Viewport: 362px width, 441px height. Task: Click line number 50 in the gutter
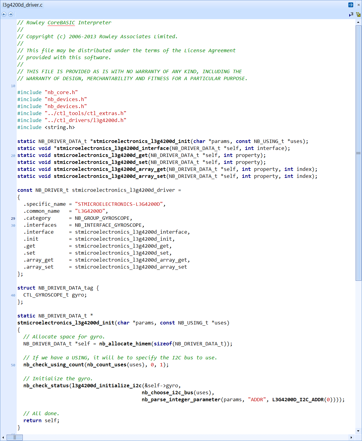tap(13, 365)
